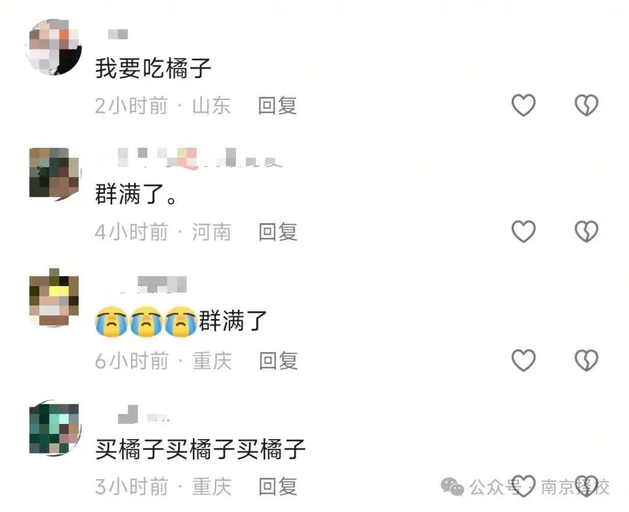Like the 群满了。 comment from 河南
Image resolution: width=629 pixels, height=512 pixels.
click(524, 231)
